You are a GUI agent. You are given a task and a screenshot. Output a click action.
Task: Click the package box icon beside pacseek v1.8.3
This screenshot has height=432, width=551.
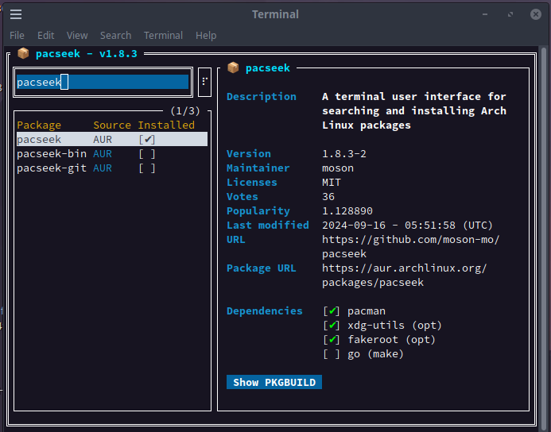[23, 54]
